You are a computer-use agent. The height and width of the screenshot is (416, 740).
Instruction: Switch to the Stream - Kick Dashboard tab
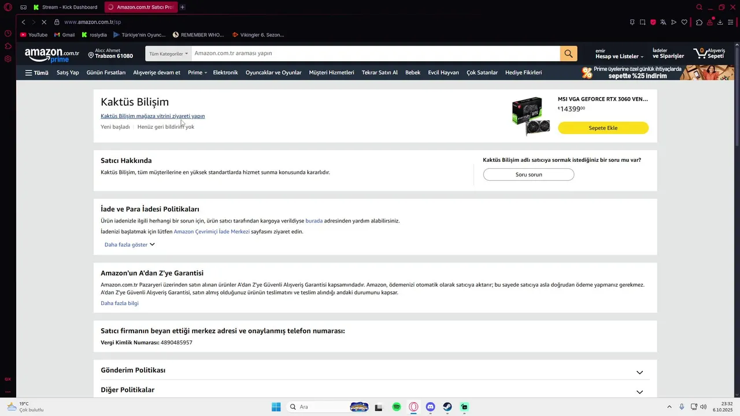pos(66,8)
